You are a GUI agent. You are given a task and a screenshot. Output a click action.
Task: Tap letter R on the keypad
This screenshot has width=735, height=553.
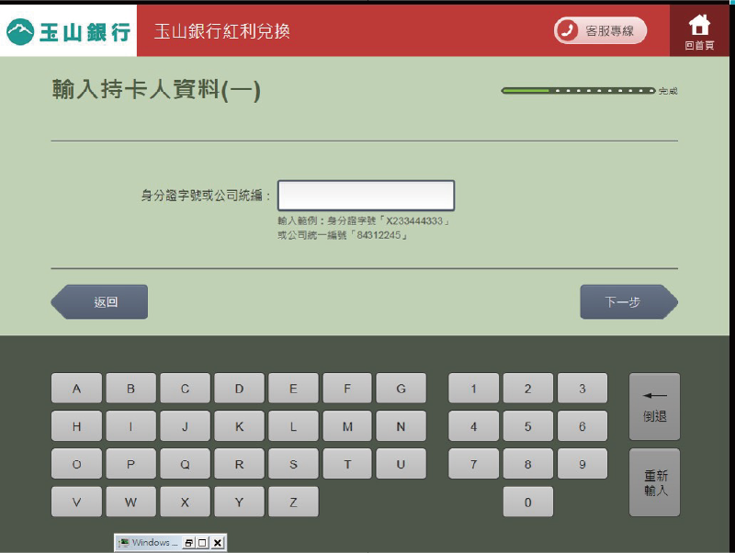[239, 464]
